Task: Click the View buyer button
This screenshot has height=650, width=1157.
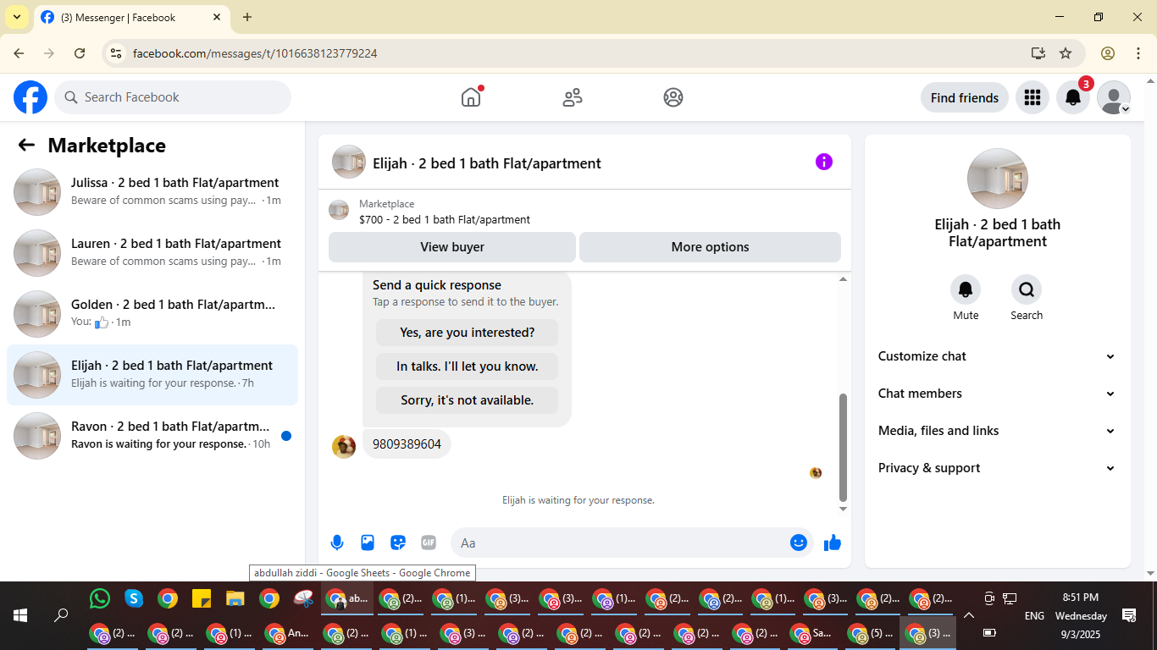Action: click(452, 247)
